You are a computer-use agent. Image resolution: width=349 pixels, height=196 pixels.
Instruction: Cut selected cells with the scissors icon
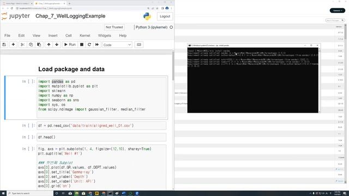tap(22, 45)
